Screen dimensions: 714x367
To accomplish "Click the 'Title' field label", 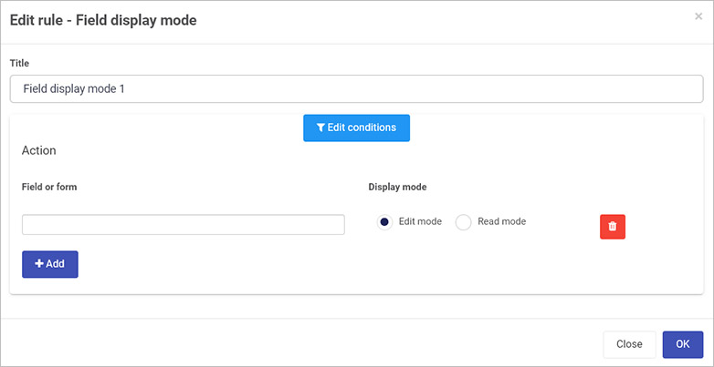I will tap(19, 64).
